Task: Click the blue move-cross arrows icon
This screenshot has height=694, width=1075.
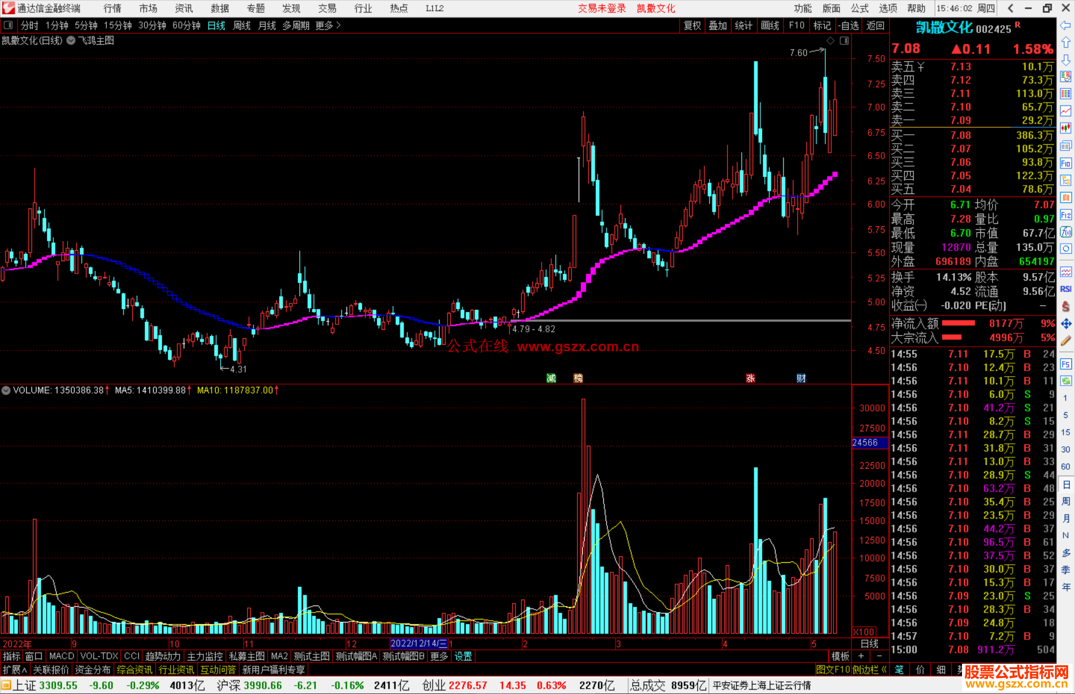Action: [1066, 324]
